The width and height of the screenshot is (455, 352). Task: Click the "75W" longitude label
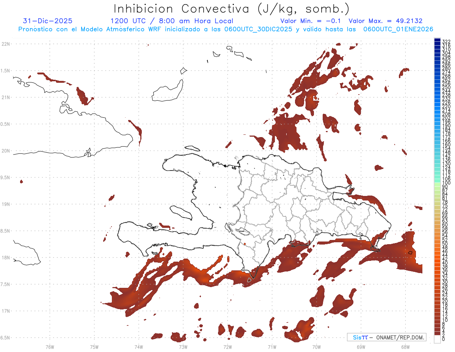94,346
